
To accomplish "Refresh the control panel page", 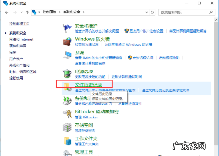I will click(x=152, y=12).
